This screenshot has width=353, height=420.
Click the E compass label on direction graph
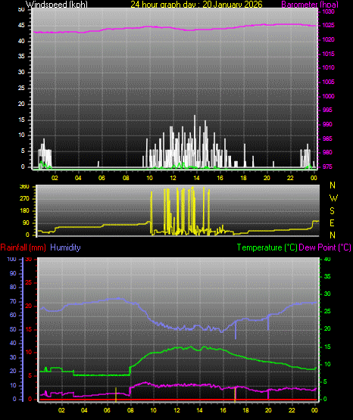pos(333,223)
